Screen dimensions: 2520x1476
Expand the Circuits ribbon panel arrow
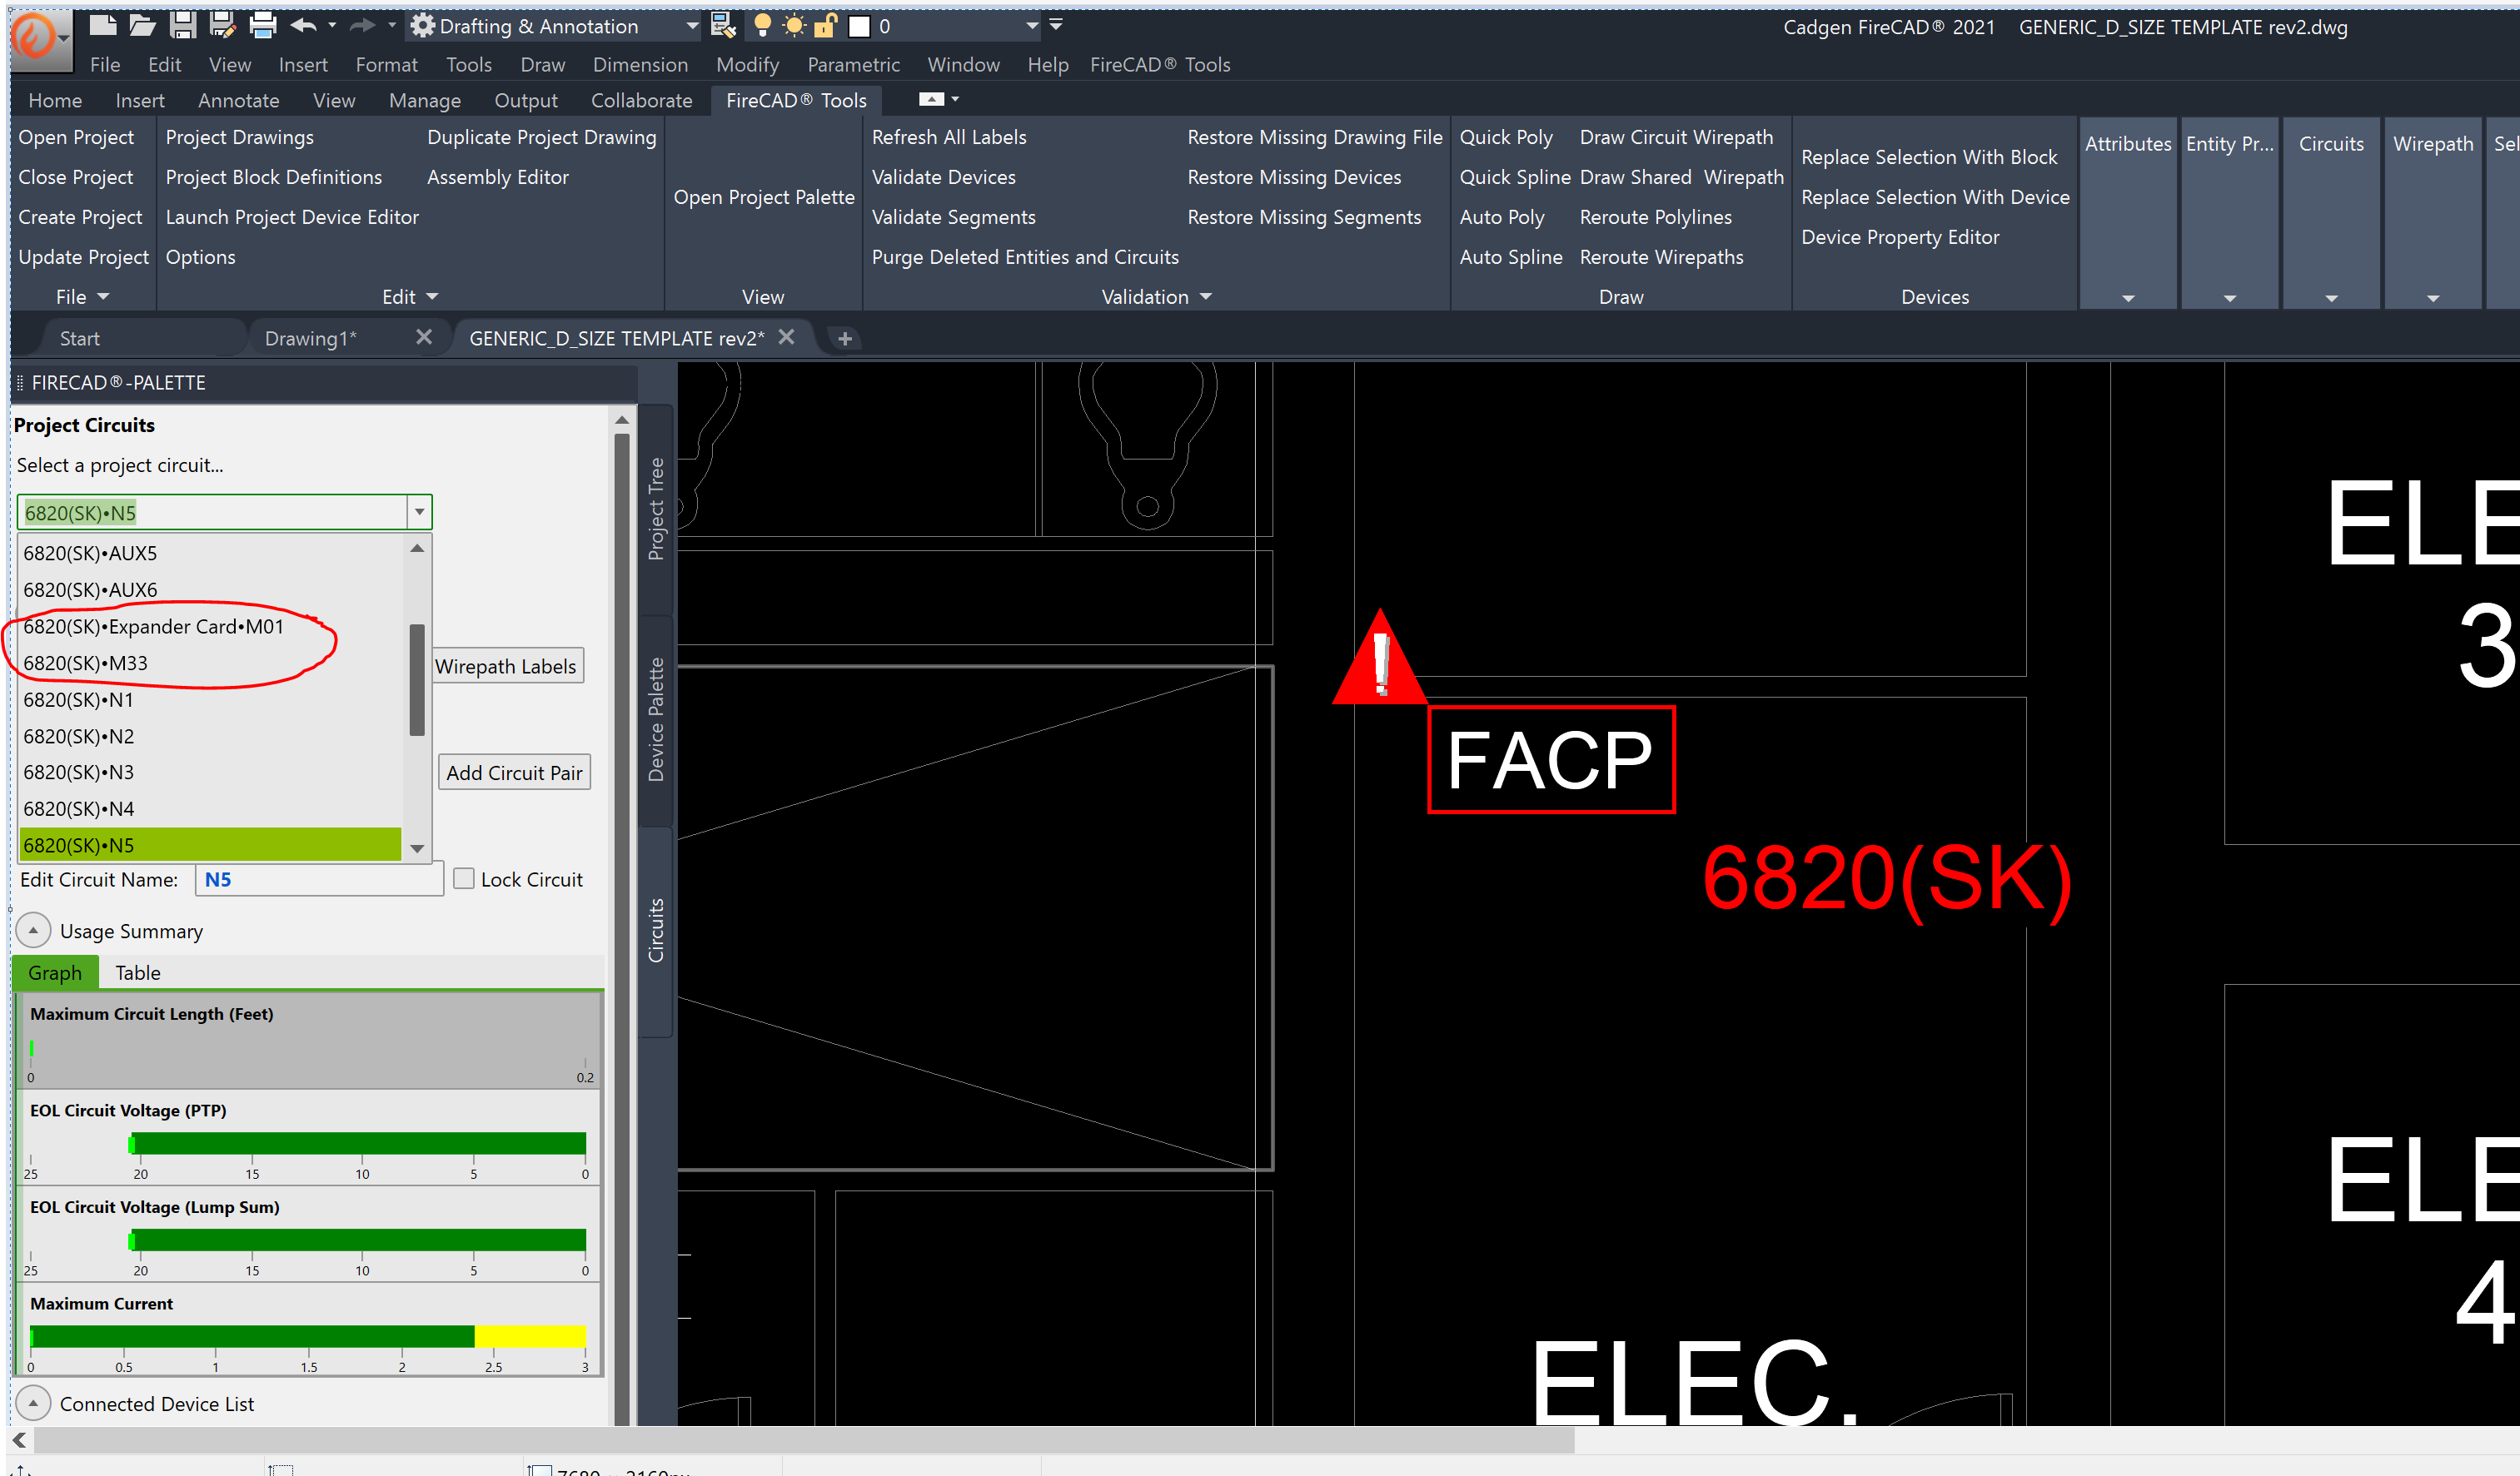tap(2331, 298)
